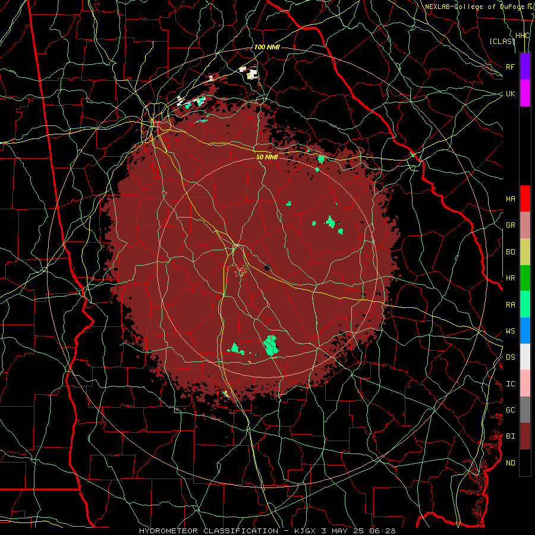The height and width of the screenshot is (535, 535).
Task: Select the GC legend label text
Action: tap(510, 410)
